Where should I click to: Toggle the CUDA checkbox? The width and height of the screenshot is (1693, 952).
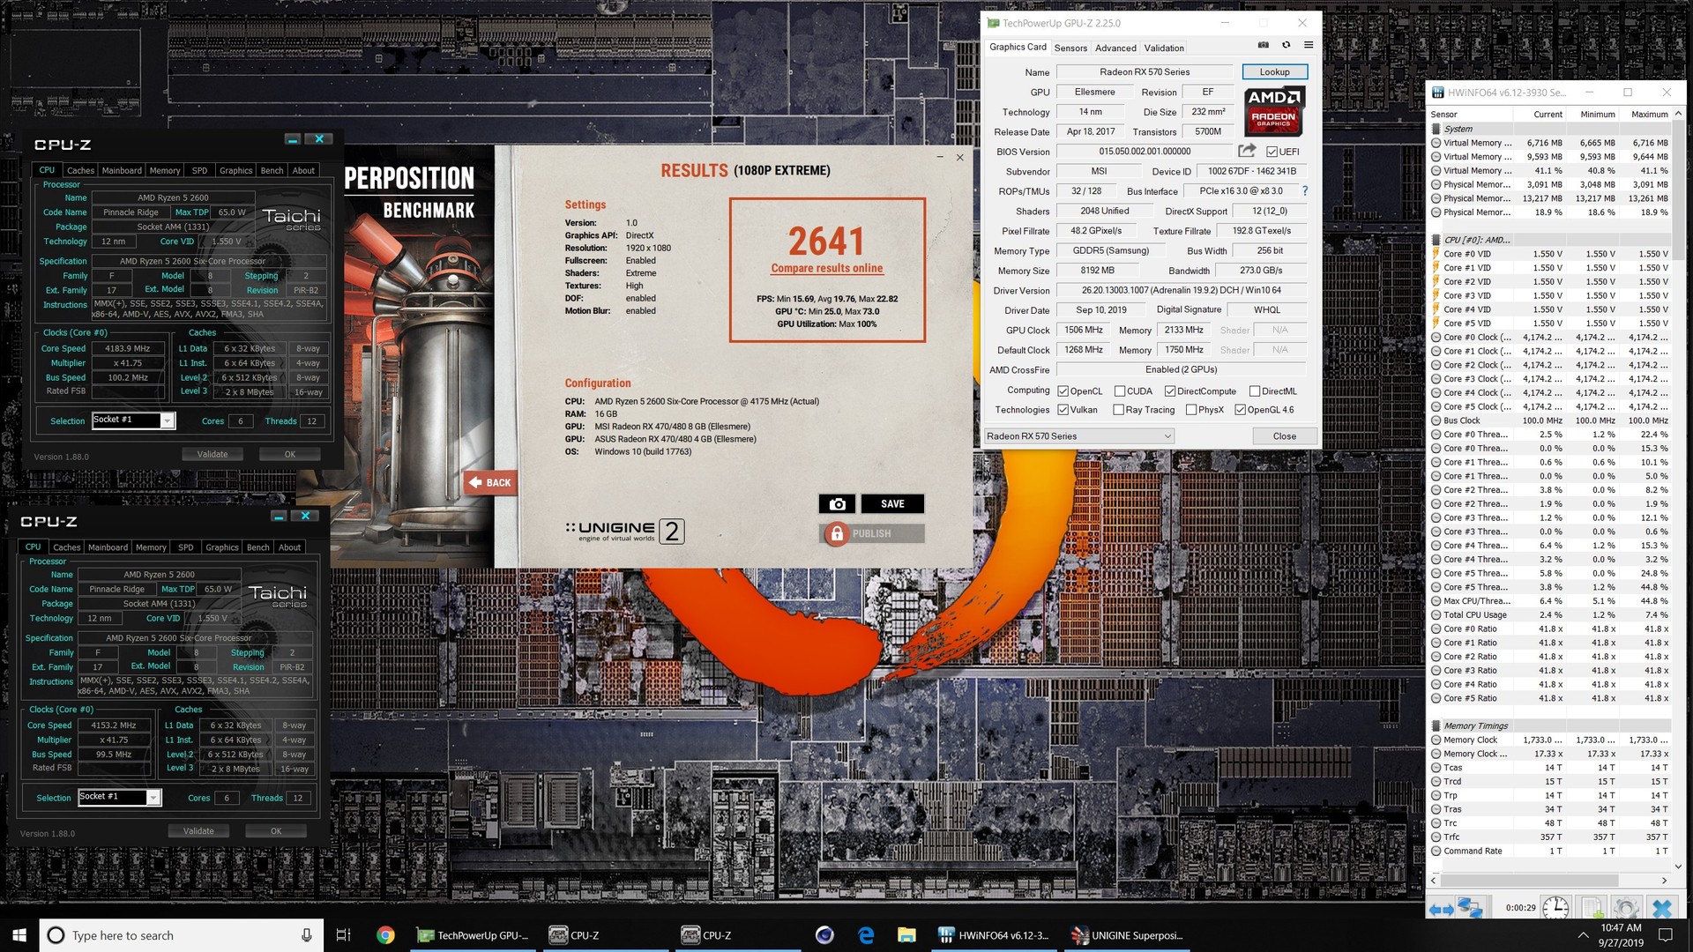coord(1119,391)
